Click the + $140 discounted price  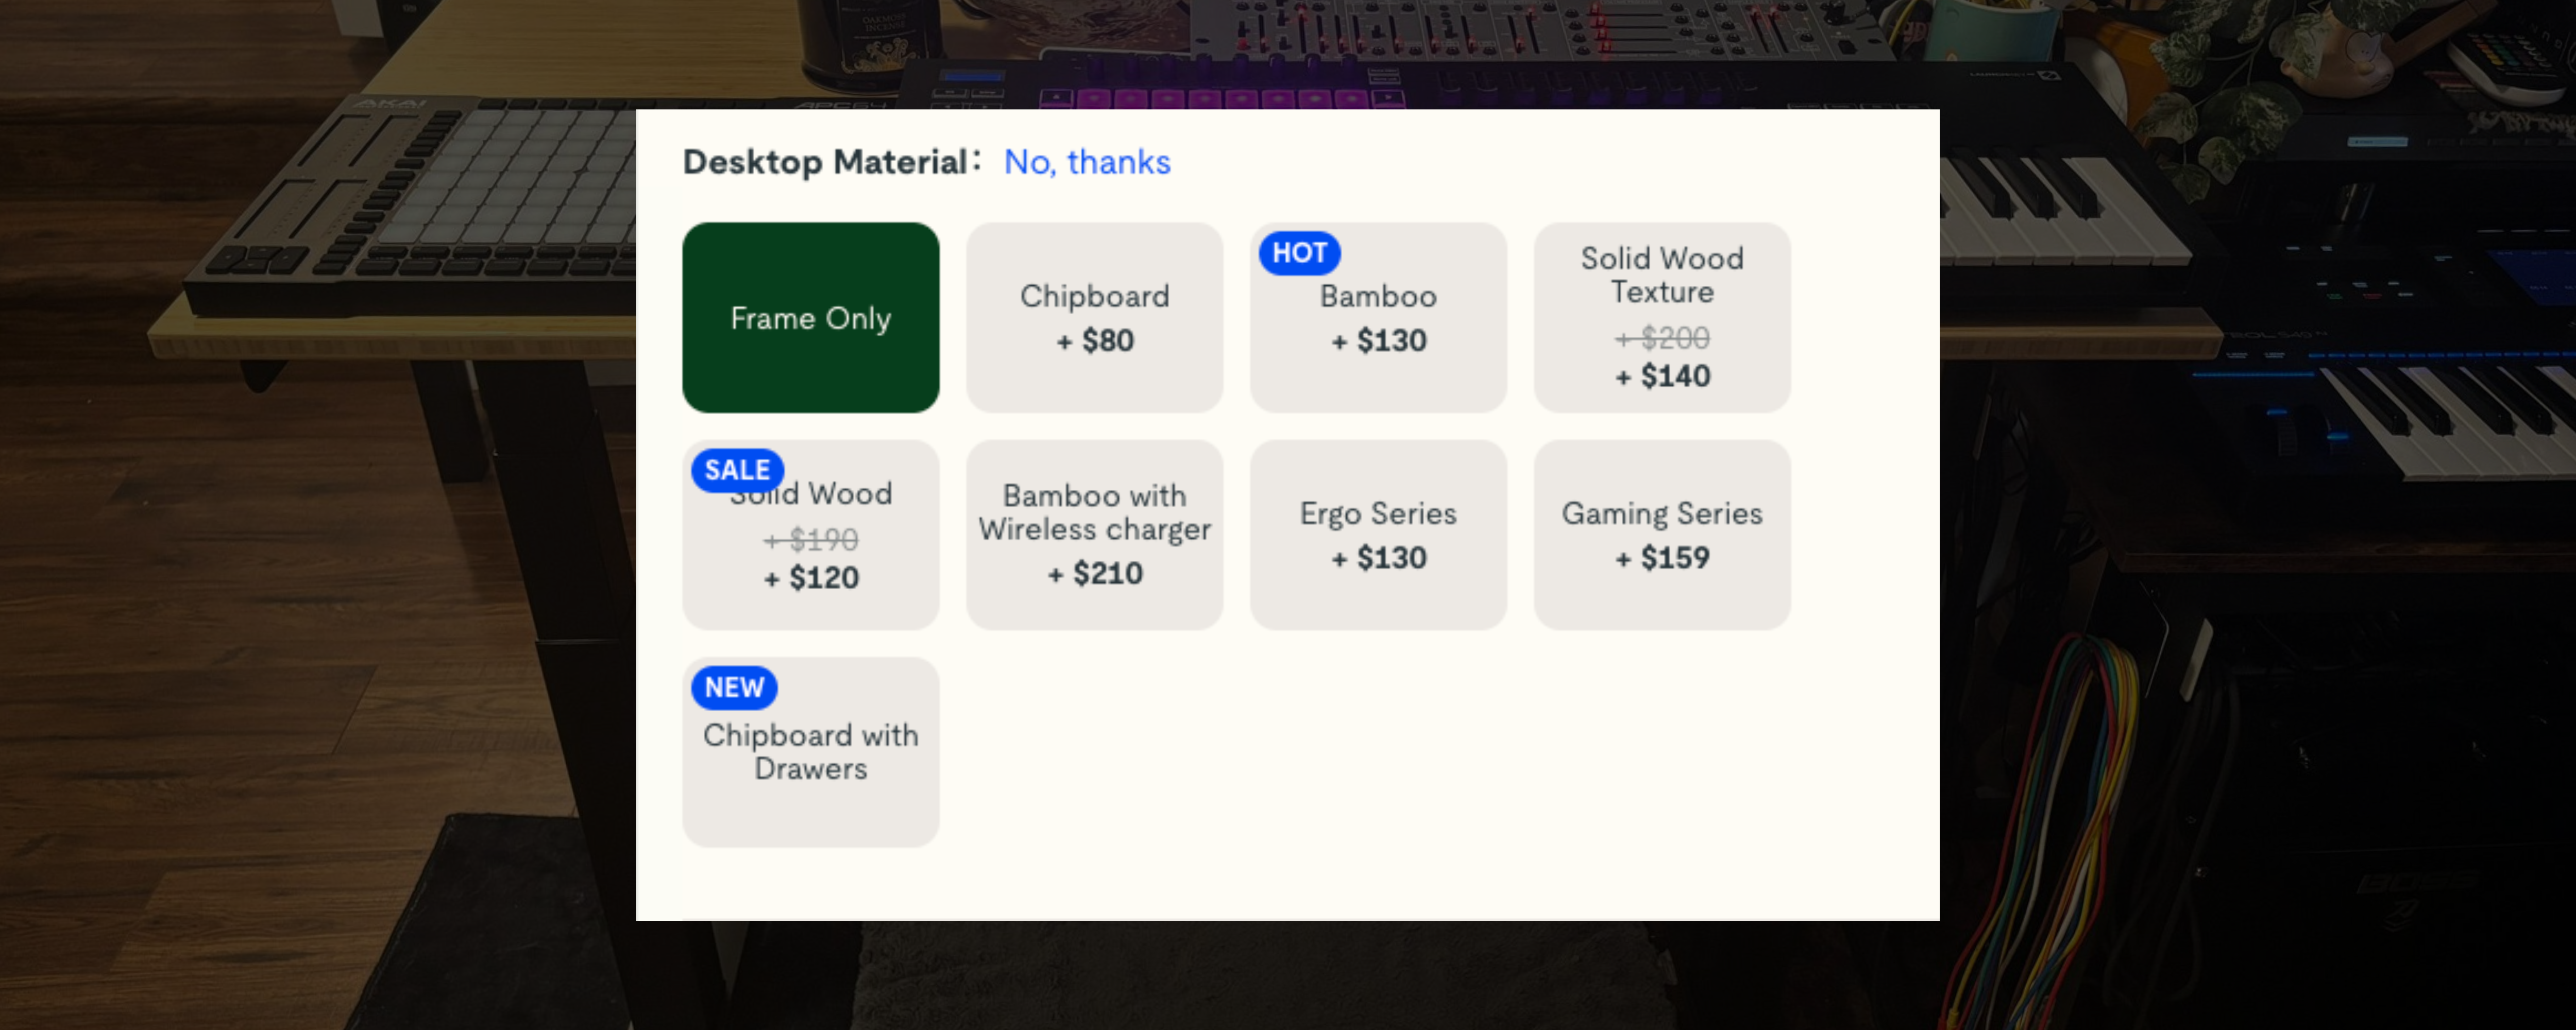[1662, 376]
